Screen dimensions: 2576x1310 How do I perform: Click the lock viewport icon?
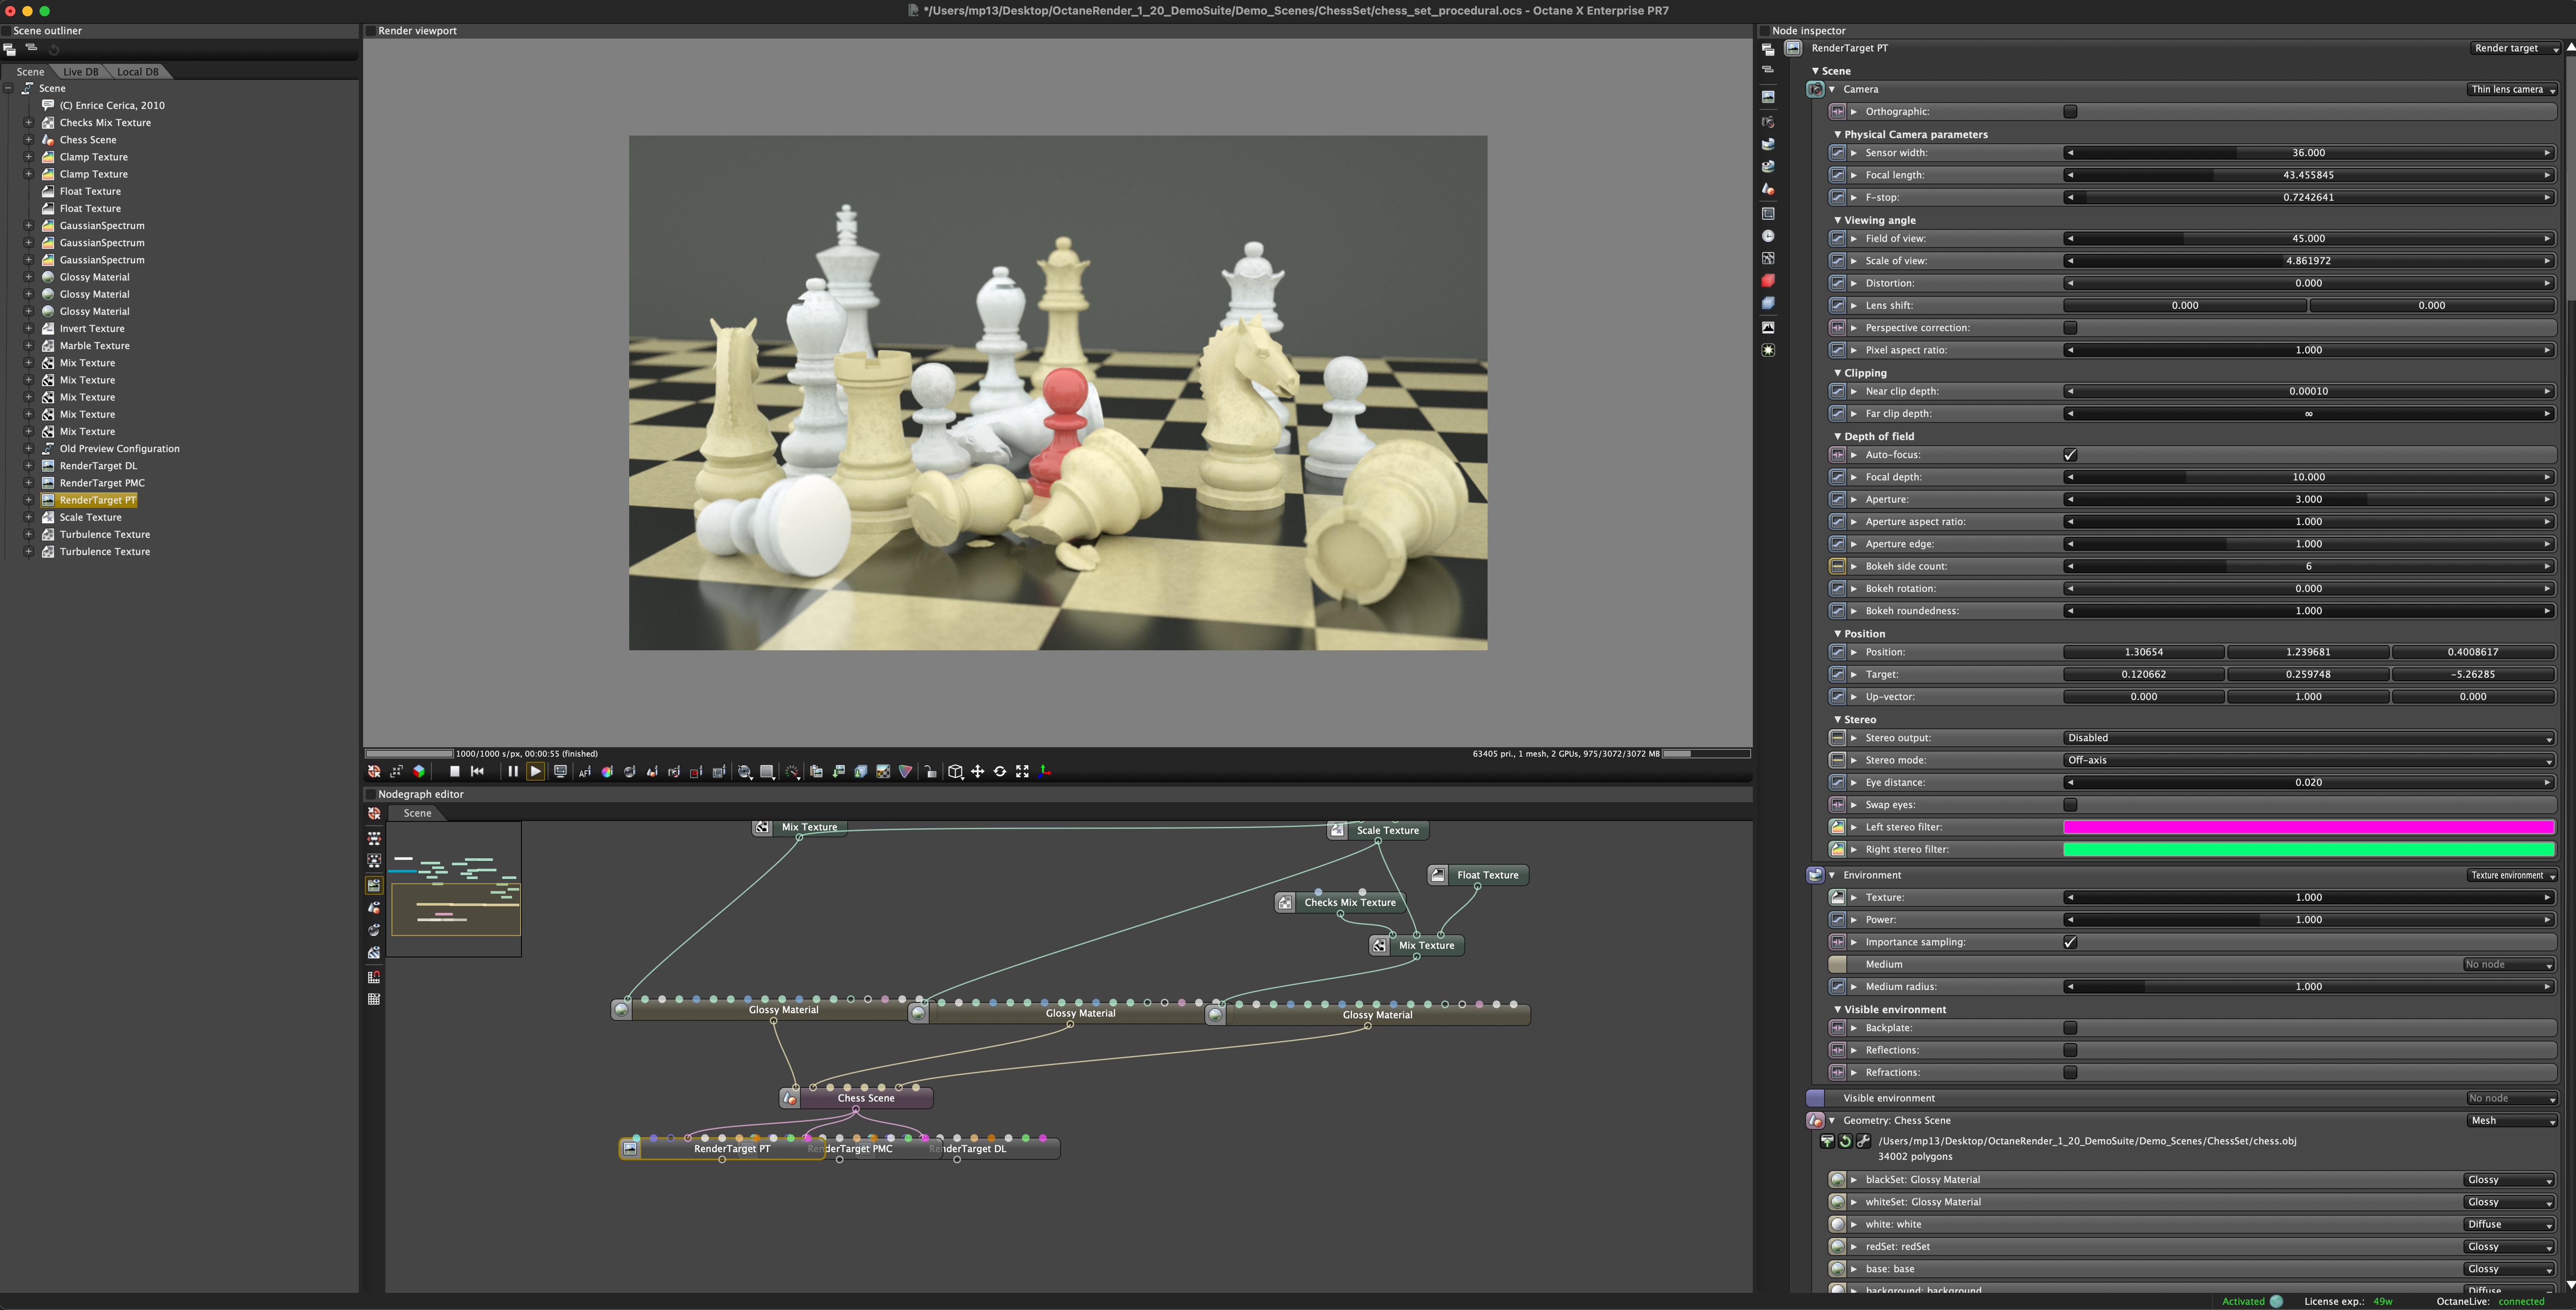[x=931, y=771]
